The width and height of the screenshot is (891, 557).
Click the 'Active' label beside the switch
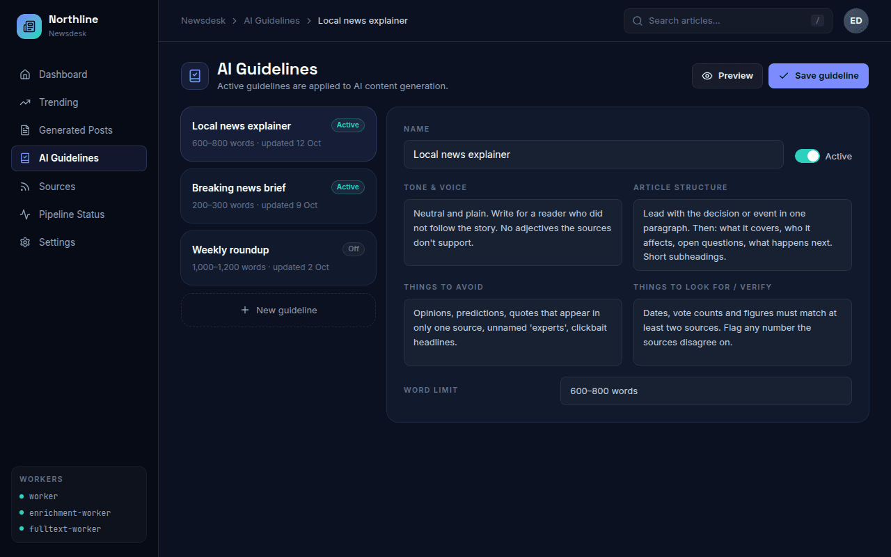839,157
